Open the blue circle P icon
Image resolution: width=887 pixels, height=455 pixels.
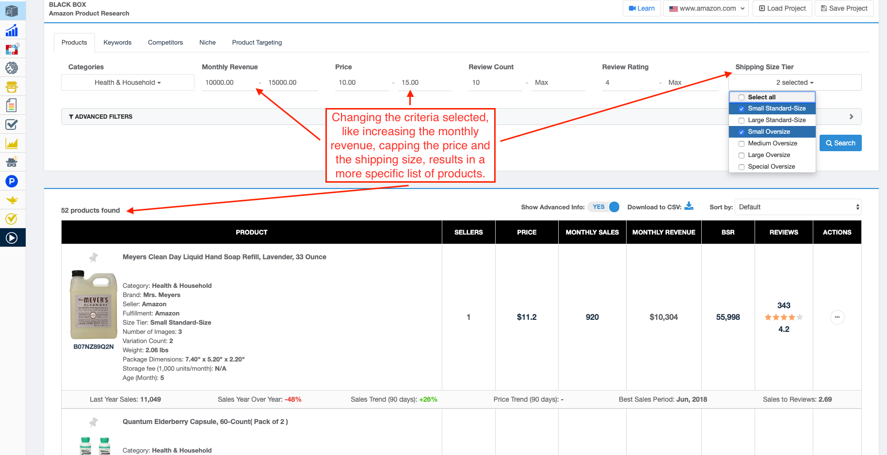pos(12,181)
